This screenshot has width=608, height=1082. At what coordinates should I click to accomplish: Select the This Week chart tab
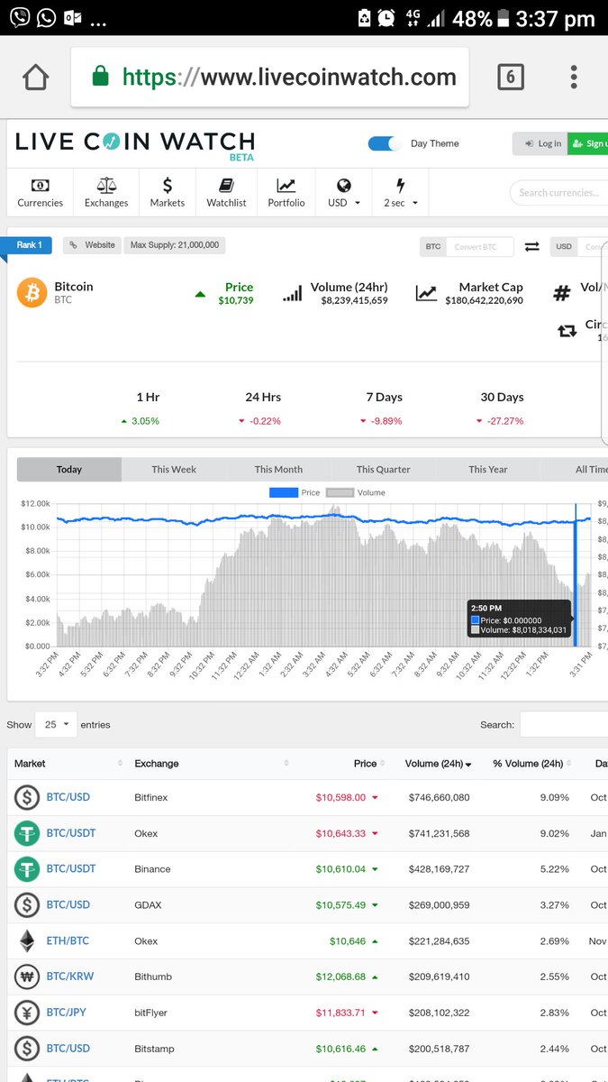click(x=174, y=470)
